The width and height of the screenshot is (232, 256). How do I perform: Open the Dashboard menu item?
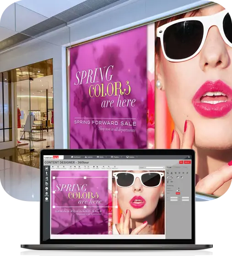coord(76,157)
